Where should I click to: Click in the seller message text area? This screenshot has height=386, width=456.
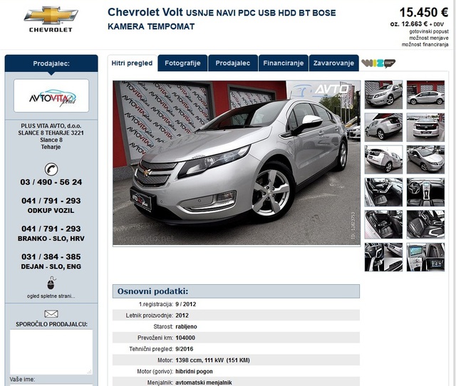(51, 352)
